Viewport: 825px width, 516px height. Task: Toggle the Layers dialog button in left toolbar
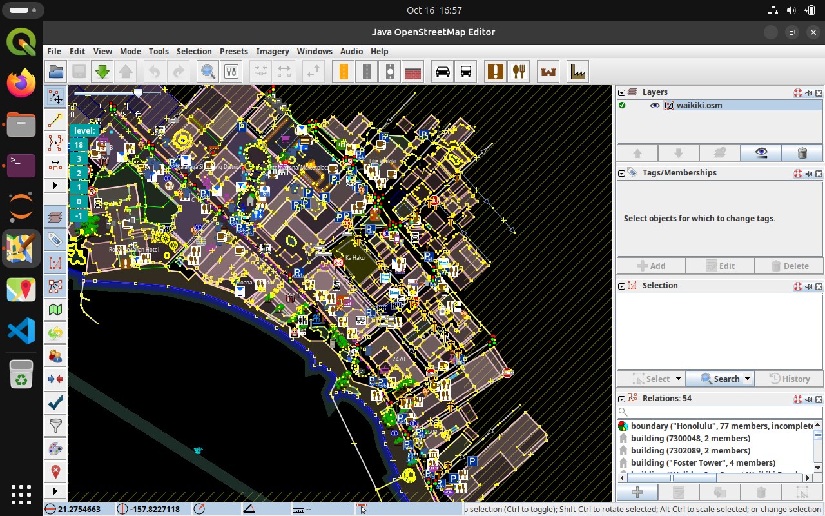55,217
